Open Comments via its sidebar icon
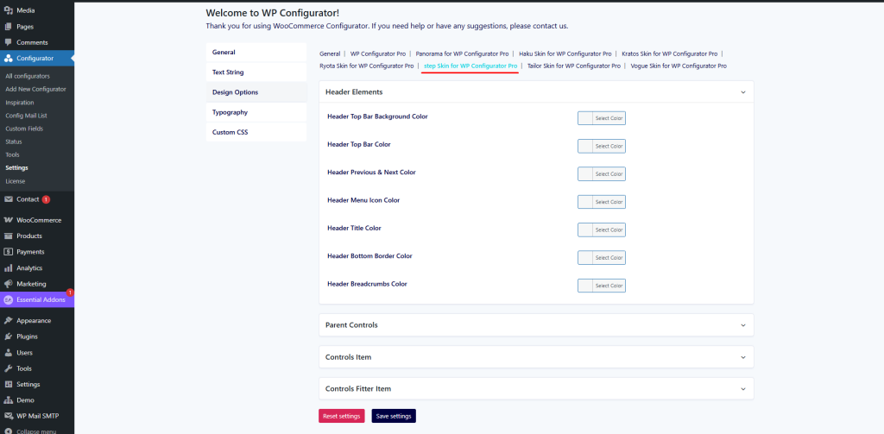Image resolution: width=884 pixels, height=434 pixels. coord(9,42)
